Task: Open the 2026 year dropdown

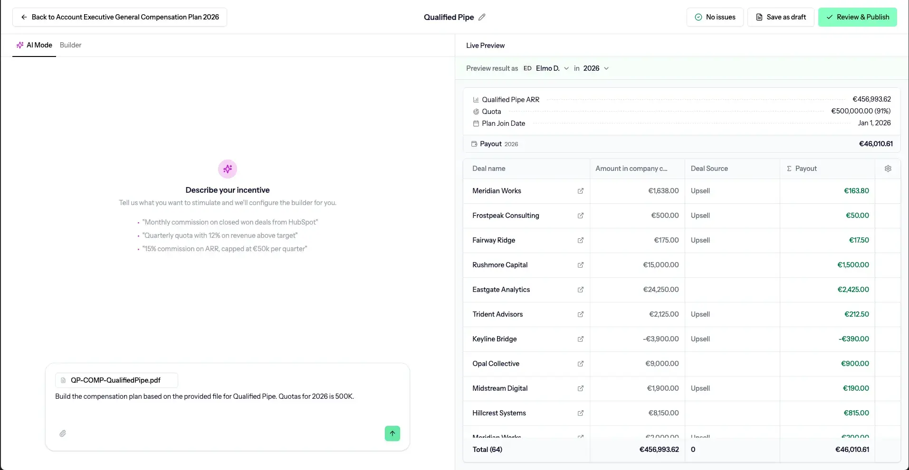Action: tap(596, 68)
